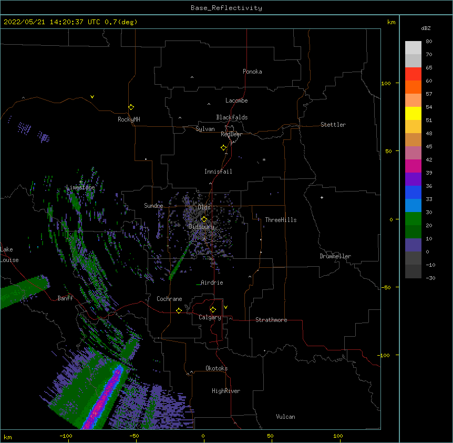Image resolution: width=453 pixels, height=443 pixels.
Task: Click the ThreeHills town label
Action: point(281,220)
